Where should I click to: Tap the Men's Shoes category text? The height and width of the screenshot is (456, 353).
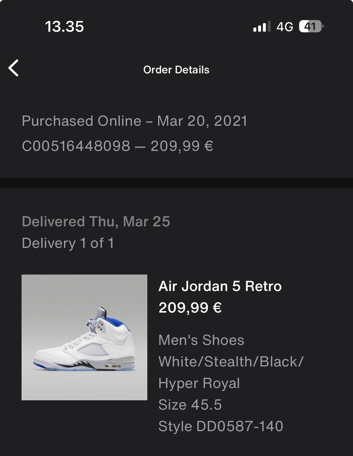tap(201, 340)
